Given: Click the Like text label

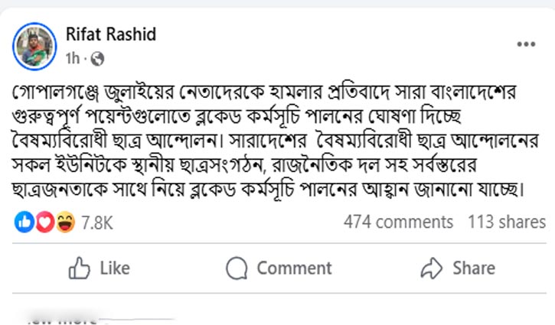Looking at the screenshot, I should (x=115, y=268).
